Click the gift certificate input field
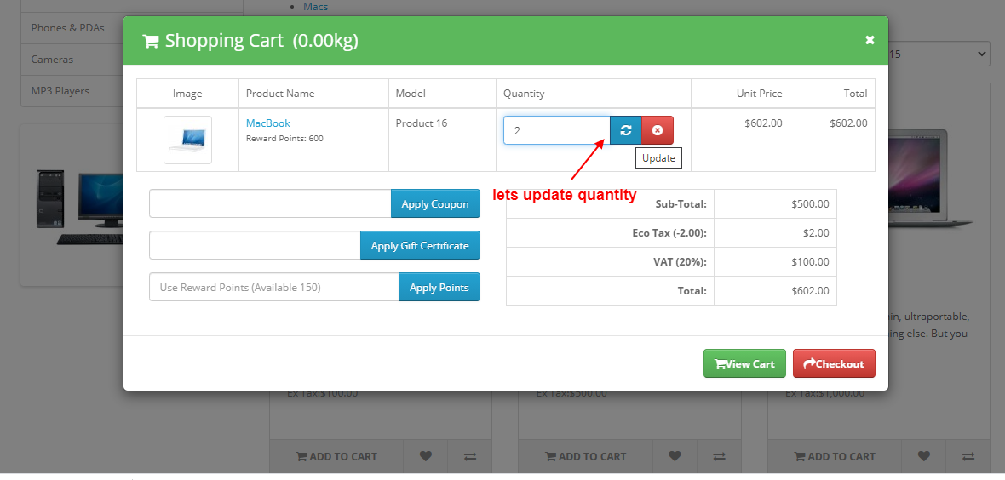The height and width of the screenshot is (480, 1005). click(x=256, y=245)
